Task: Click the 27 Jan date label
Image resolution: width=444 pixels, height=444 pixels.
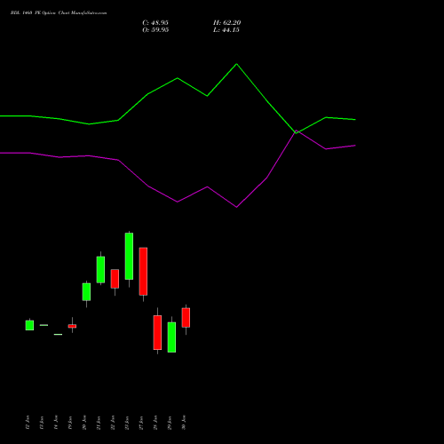Action: tap(141, 423)
